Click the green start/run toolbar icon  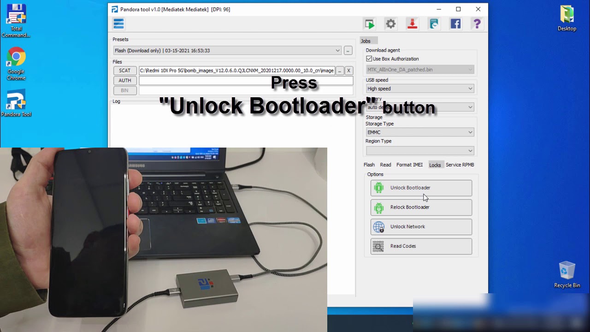369,24
